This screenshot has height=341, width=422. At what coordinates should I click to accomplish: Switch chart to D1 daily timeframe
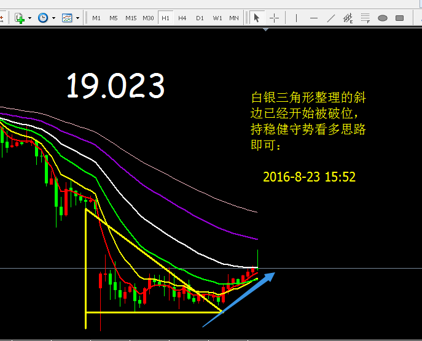click(200, 18)
